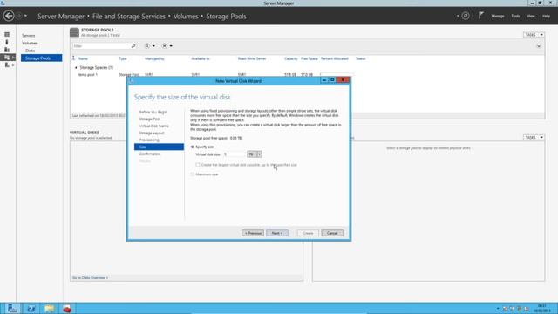The height and width of the screenshot is (314, 558).
Task: Open Server Manager from the taskbar
Action: [12, 308]
